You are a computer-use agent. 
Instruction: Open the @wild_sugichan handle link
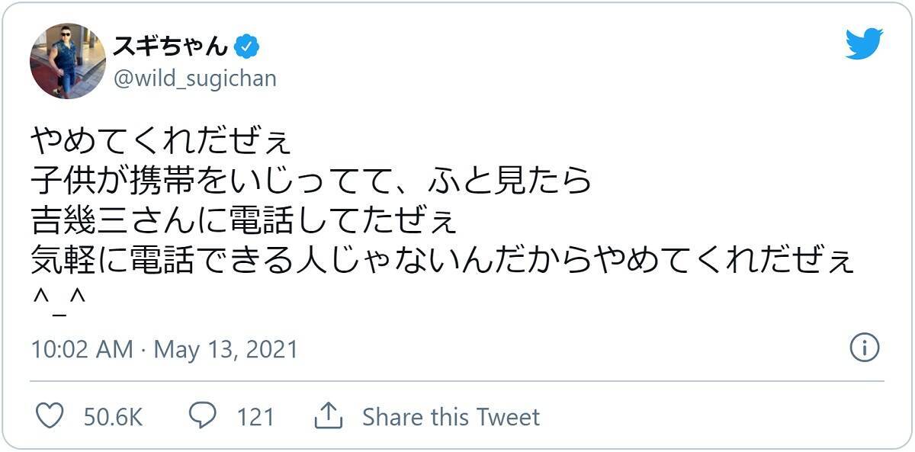click(x=194, y=78)
